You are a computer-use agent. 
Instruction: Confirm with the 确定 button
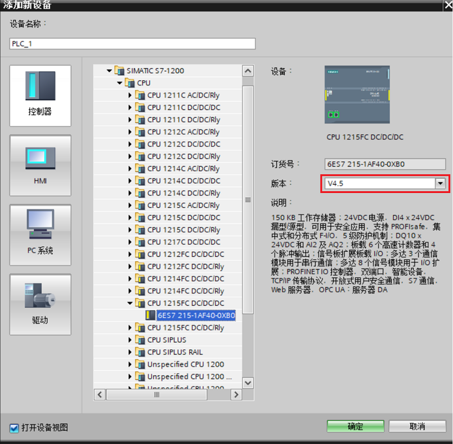(355, 426)
